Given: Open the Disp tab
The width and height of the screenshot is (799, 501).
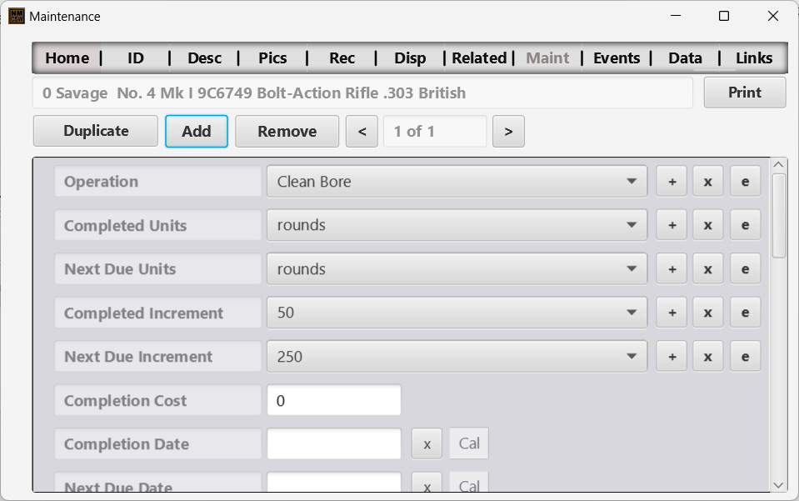Looking at the screenshot, I should 410,58.
